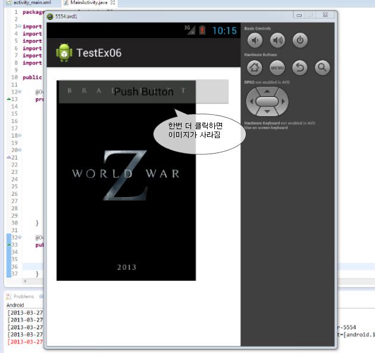The width and height of the screenshot is (375, 353).
Task: Click the 'import' keyword on line 8
Action: (32, 63)
